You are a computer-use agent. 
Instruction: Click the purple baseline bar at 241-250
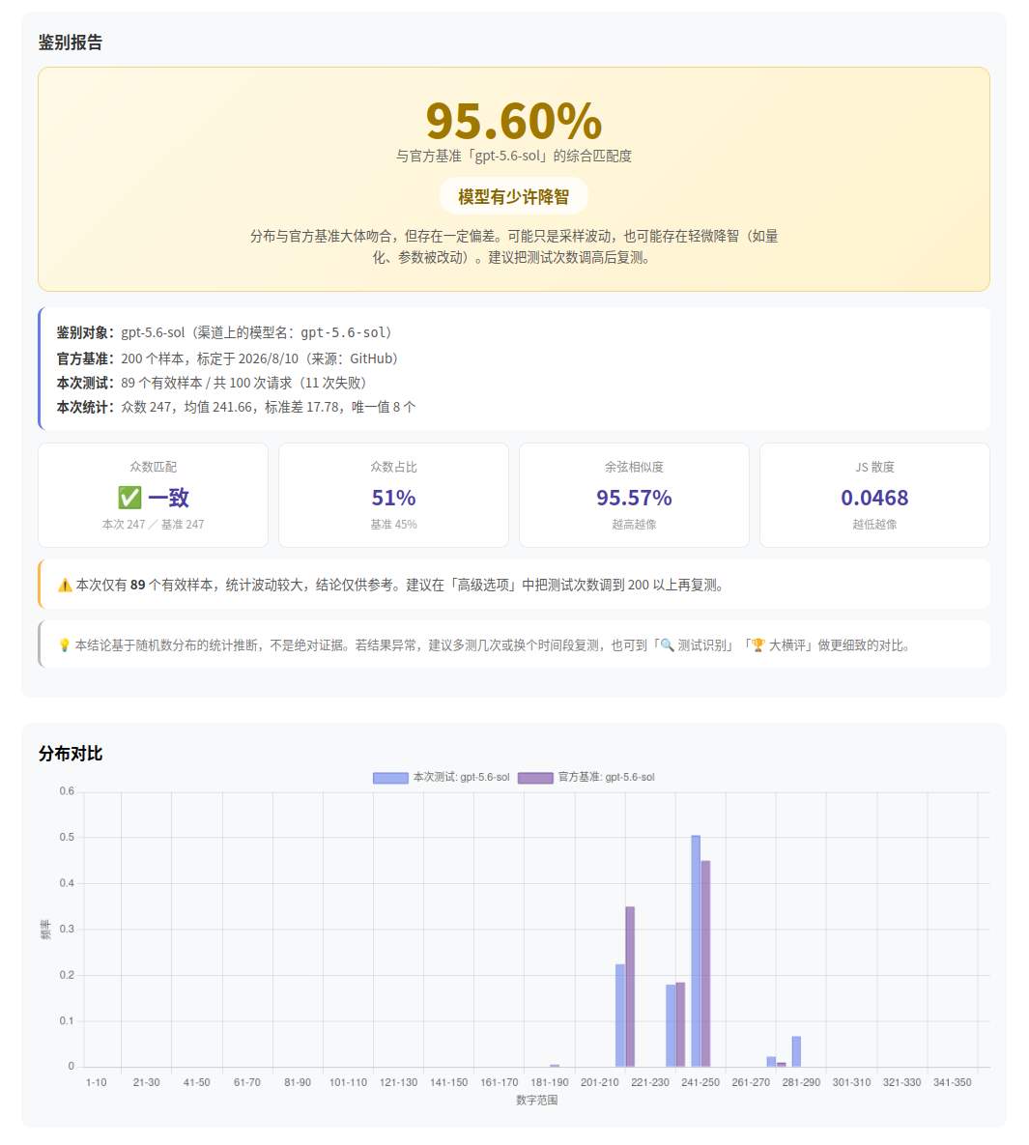click(x=705, y=964)
